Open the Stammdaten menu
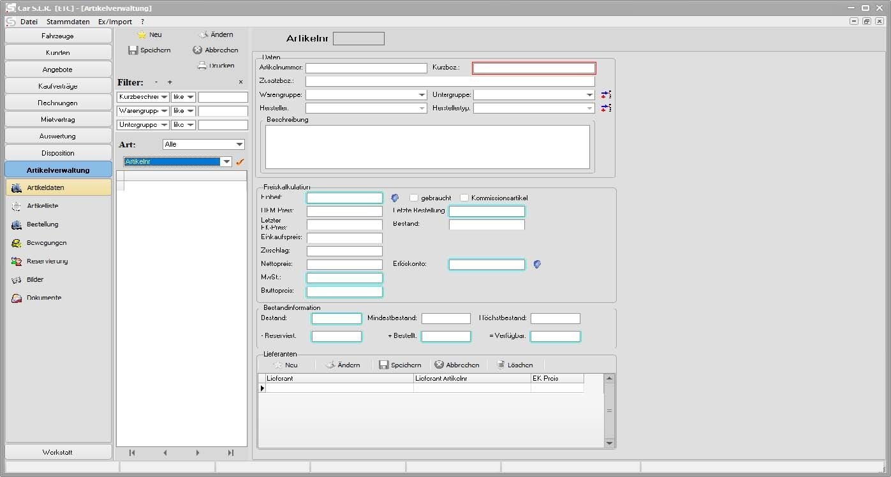891x477 pixels. [68, 22]
